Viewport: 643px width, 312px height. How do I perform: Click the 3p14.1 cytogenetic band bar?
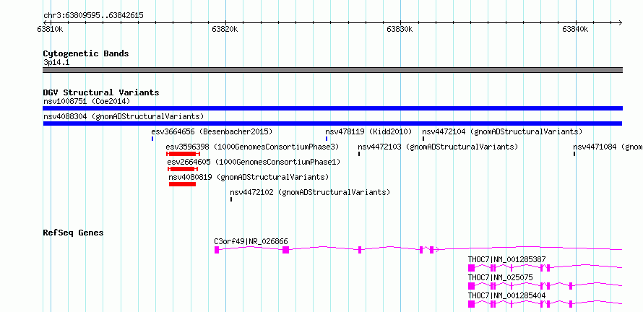pos(332,70)
